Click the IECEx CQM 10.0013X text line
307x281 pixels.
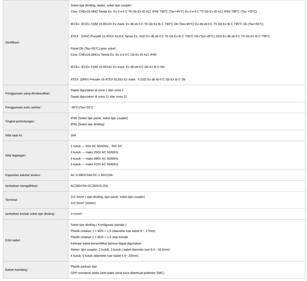(x=167, y=24)
